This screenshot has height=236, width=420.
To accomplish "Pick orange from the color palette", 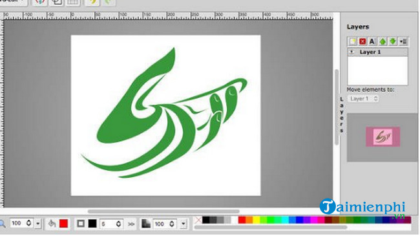I will coord(249,220).
